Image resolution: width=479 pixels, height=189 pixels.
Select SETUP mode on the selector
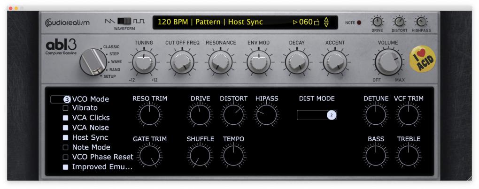click(x=109, y=76)
